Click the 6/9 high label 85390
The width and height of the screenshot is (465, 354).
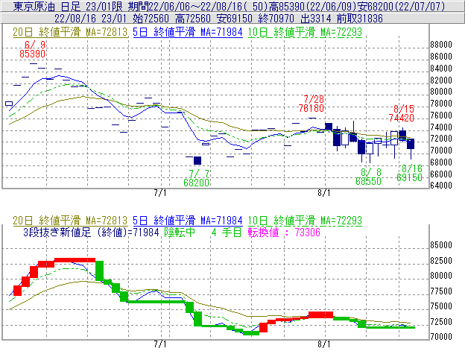(x=32, y=54)
